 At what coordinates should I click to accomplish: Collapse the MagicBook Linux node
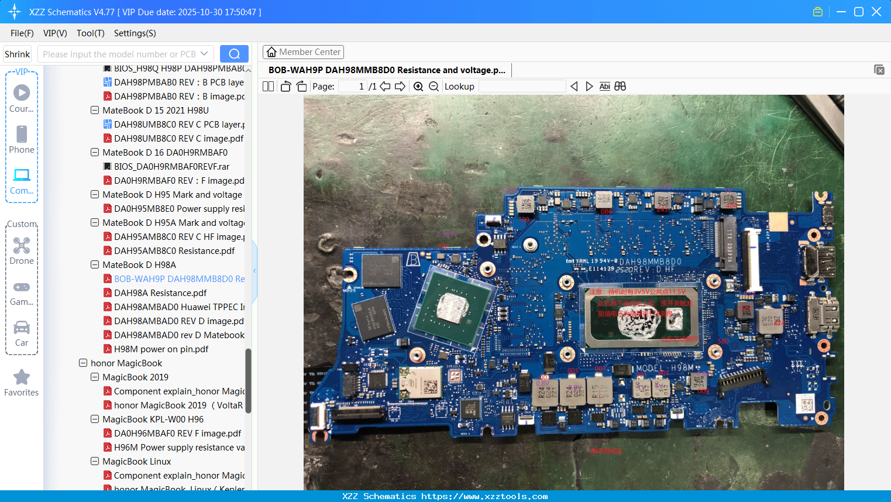(x=95, y=461)
